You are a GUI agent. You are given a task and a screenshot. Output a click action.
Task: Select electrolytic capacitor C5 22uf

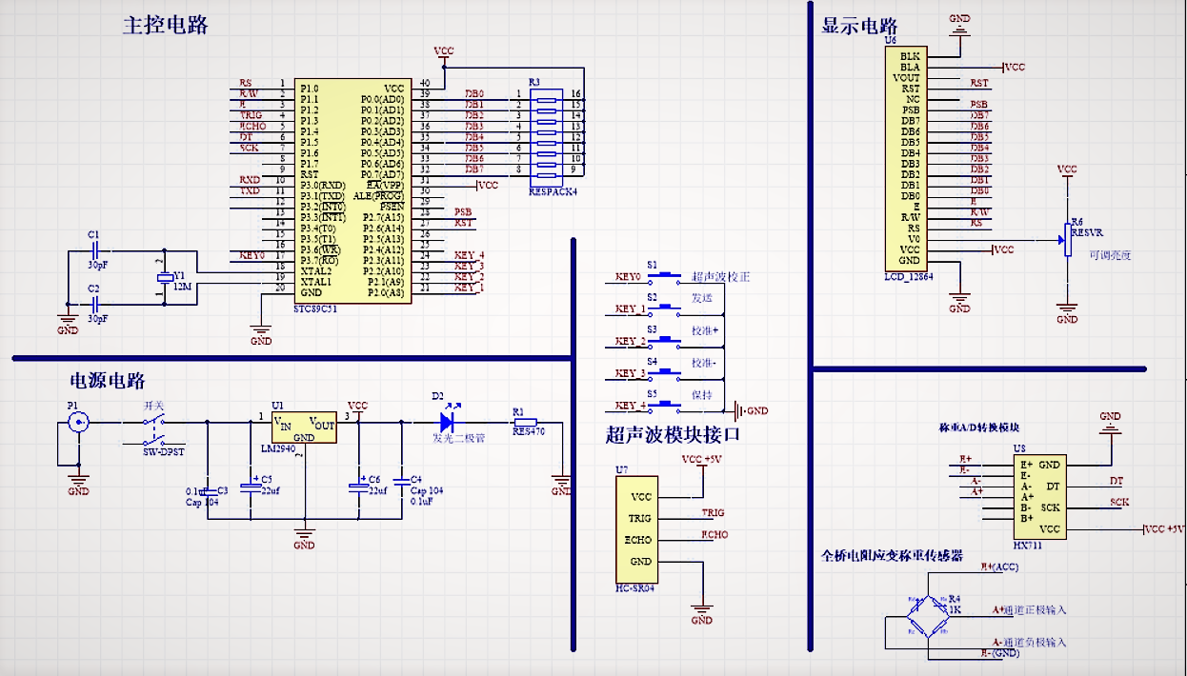250,487
